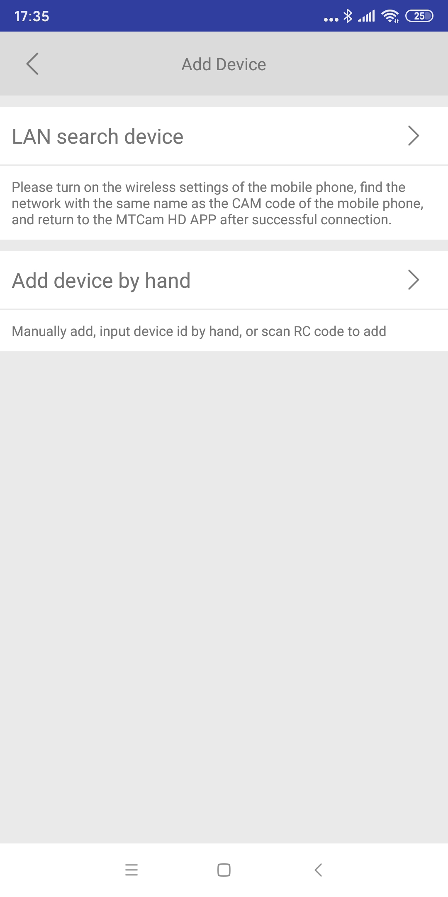Tap the Manually add description text
The height and width of the screenshot is (897, 448).
click(199, 331)
